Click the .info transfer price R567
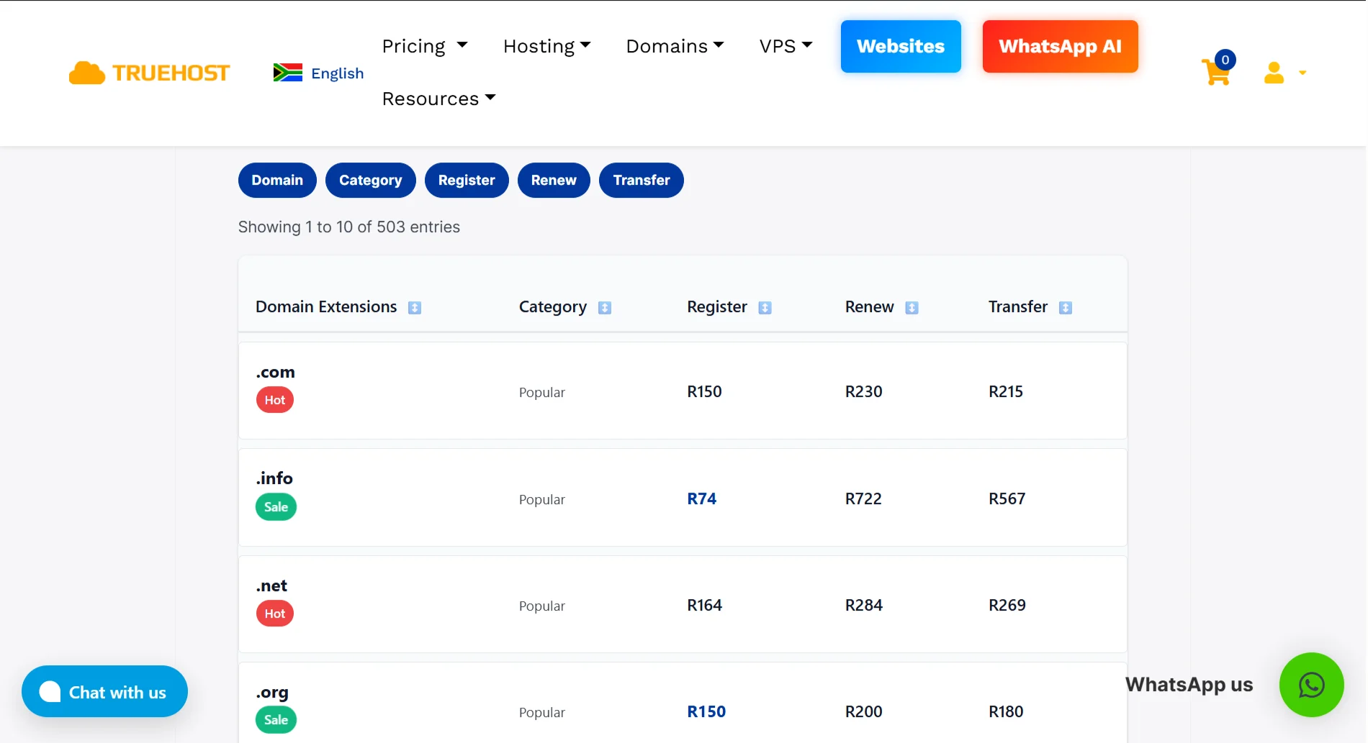 point(1007,498)
